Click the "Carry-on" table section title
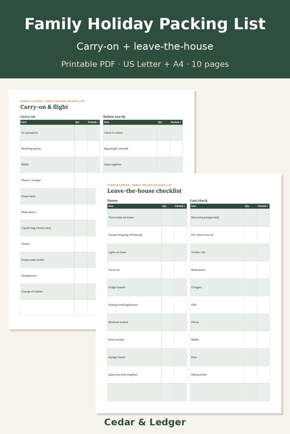 (28, 116)
